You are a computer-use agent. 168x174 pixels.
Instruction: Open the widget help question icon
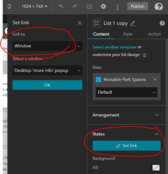(x=162, y=23)
